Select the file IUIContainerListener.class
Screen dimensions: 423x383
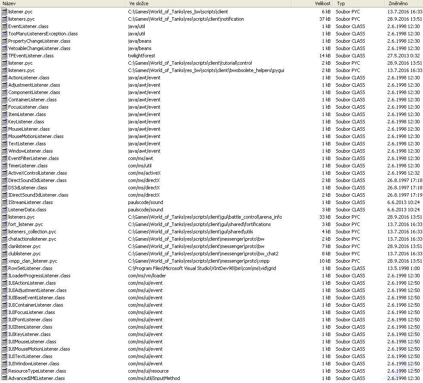pyautogui.click(x=36, y=305)
